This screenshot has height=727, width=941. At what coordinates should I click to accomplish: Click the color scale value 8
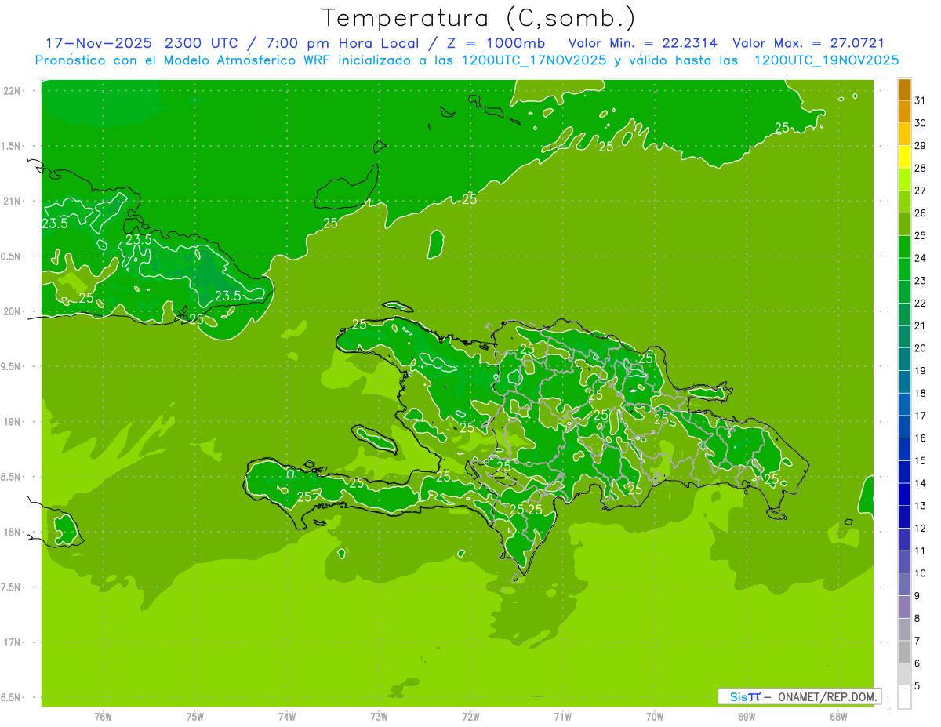pyautogui.click(x=917, y=618)
